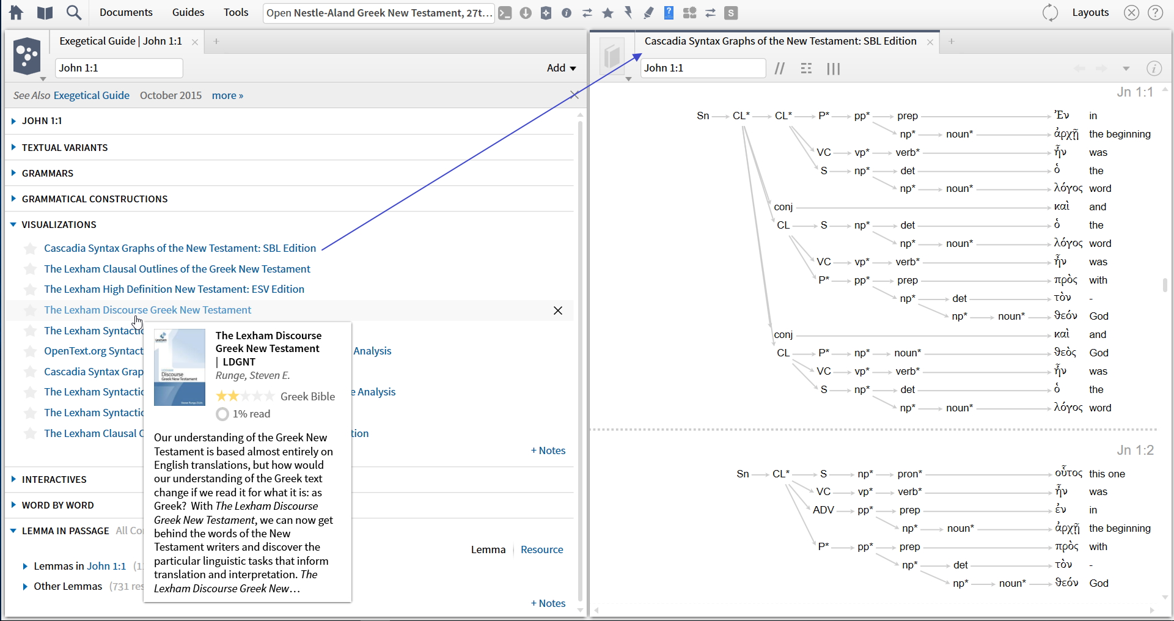
Task: Expand the WORD BY WORD section
Action: [x=13, y=505]
